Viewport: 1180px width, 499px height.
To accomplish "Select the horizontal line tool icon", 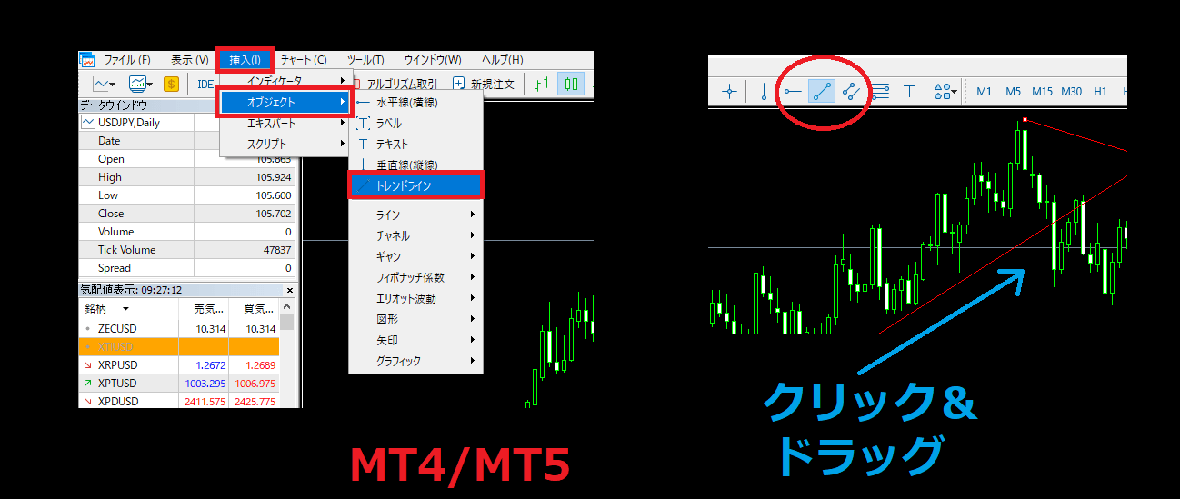I will [793, 91].
